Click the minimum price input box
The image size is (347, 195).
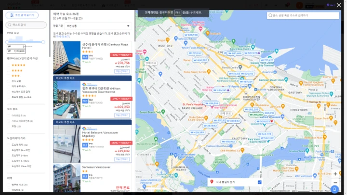(16, 47)
